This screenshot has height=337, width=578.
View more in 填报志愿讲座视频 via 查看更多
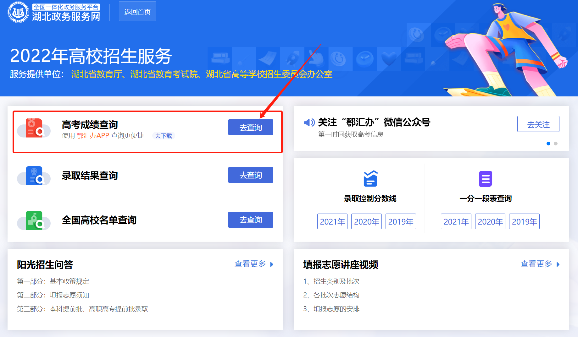click(x=536, y=264)
